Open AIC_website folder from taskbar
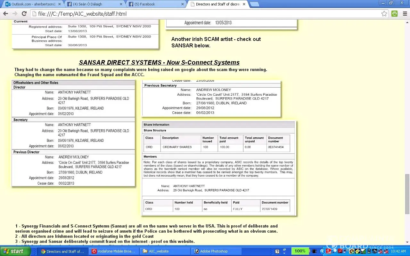410x256 pixels. [164, 251]
